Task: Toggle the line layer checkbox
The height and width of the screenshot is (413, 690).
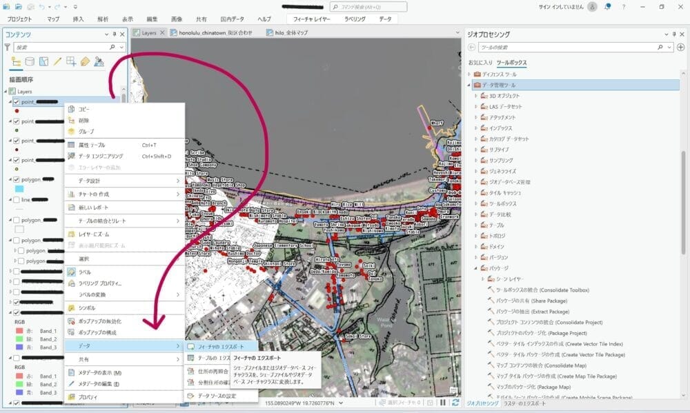Action: pos(17,200)
